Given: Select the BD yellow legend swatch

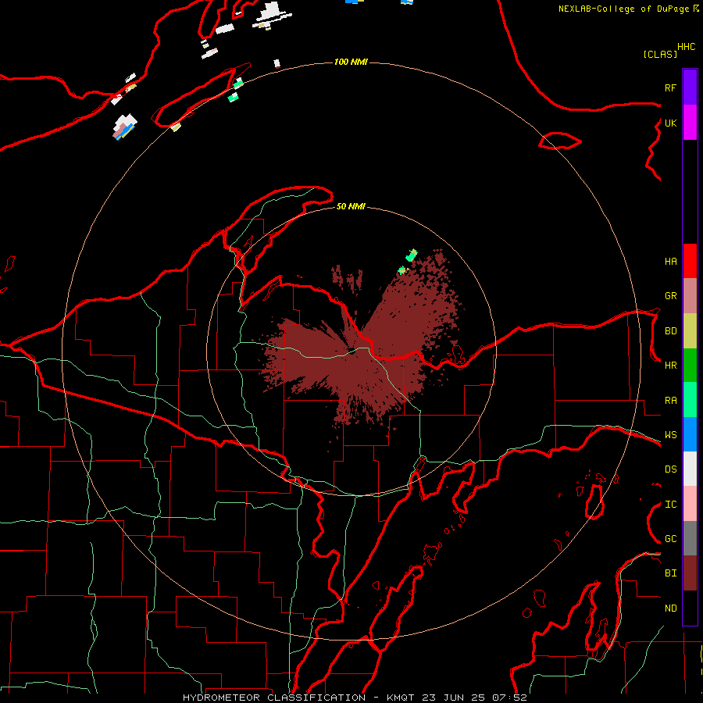Looking at the screenshot, I should pos(690,331).
